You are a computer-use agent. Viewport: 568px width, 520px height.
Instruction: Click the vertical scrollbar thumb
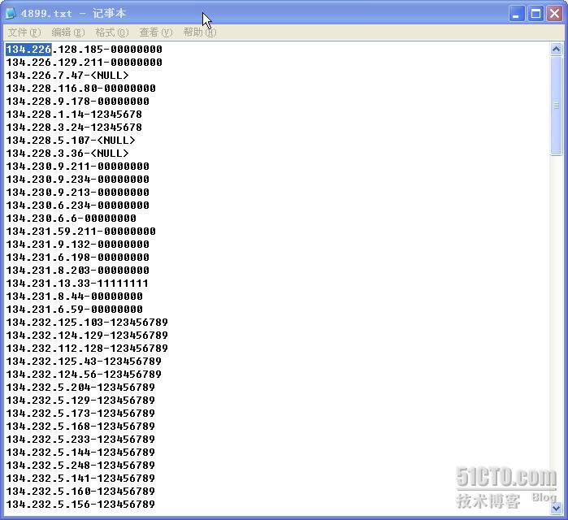pyautogui.click(x=556, y=106)
